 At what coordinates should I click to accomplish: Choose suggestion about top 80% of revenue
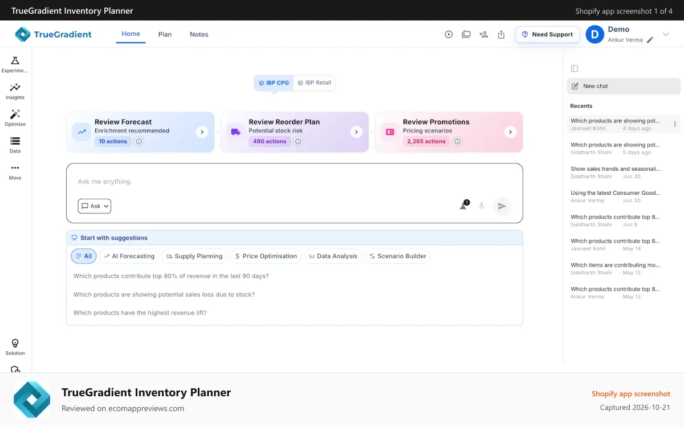tap(171, 276)
